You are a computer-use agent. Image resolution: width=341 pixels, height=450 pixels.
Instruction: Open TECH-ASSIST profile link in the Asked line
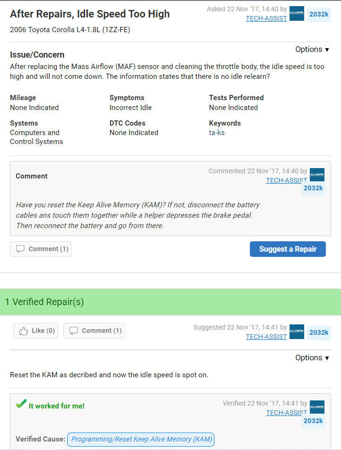(266, 19)
